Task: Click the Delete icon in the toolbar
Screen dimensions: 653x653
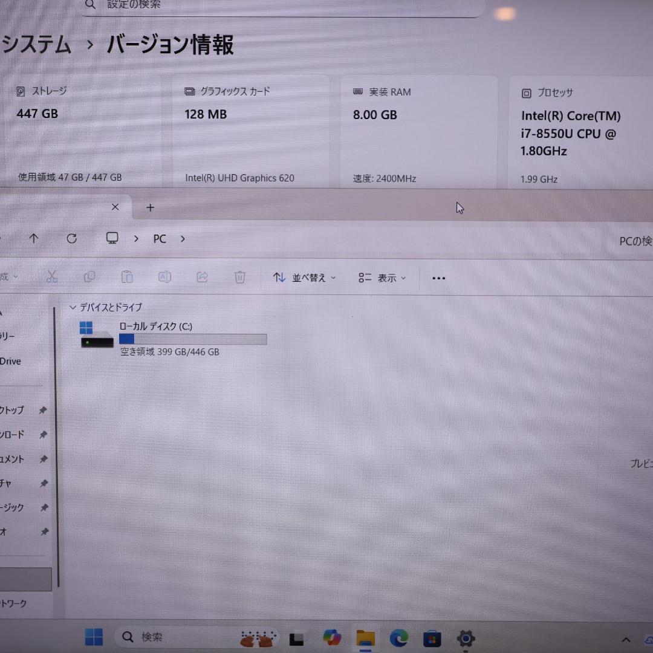Action: click(x=240, y=277)
